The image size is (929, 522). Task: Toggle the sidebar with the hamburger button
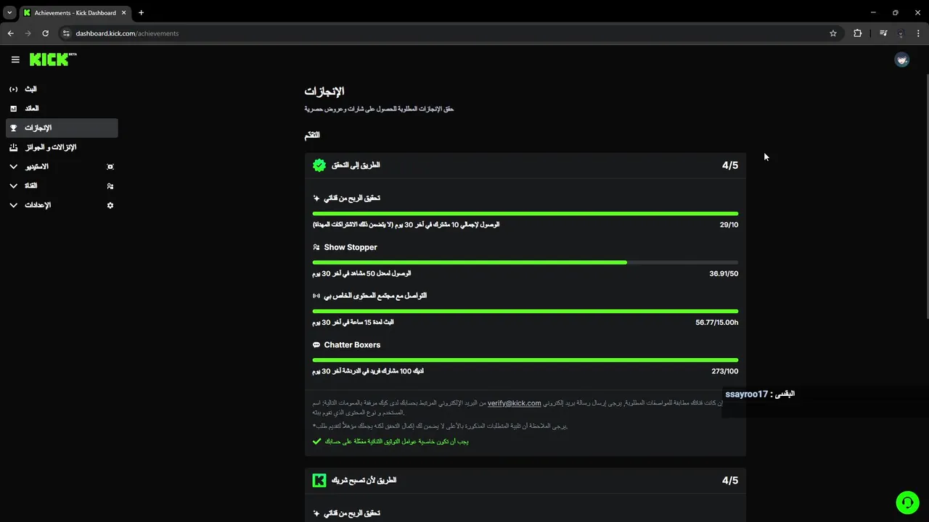15,60
